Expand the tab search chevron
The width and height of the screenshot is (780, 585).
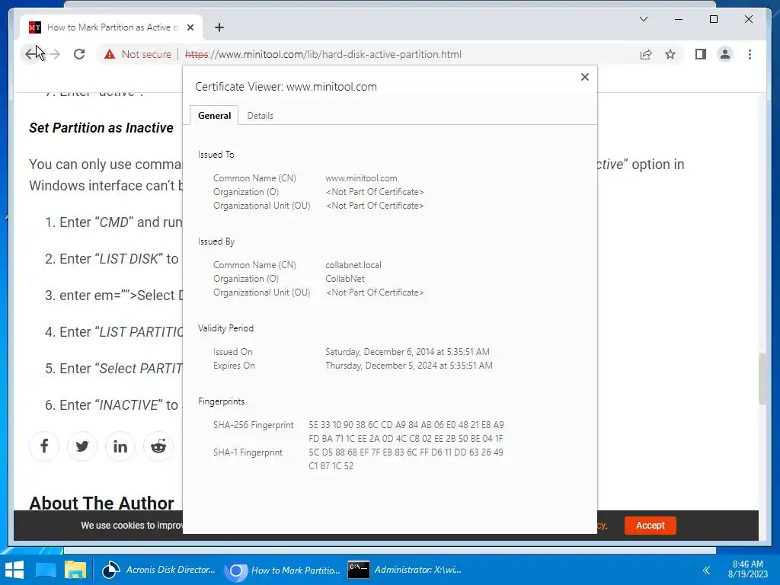click(x=643, y=19)
